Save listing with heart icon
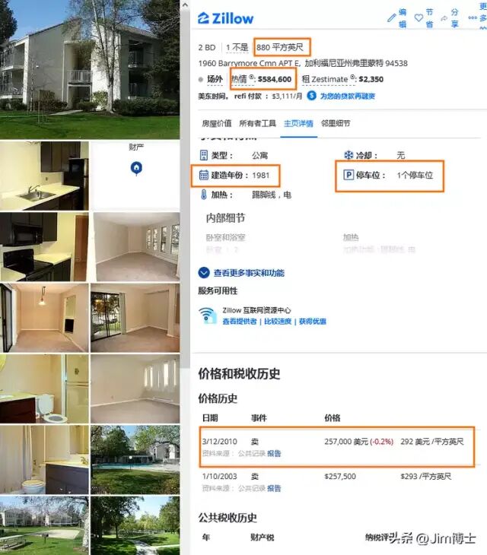Image resolution: width=487 pixels, height=555 pixels. click(x=419, y=17)
